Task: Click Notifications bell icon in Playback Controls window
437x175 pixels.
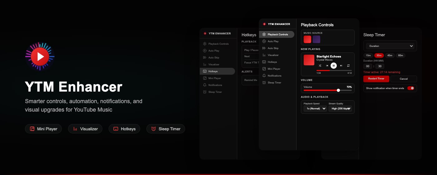Action: tap(264, 76)
